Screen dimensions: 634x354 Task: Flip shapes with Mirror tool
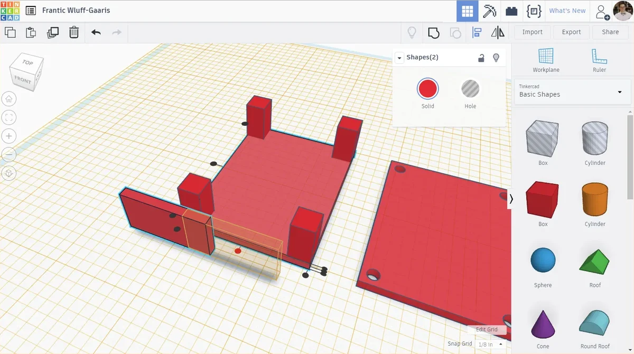tap(498, 33)
